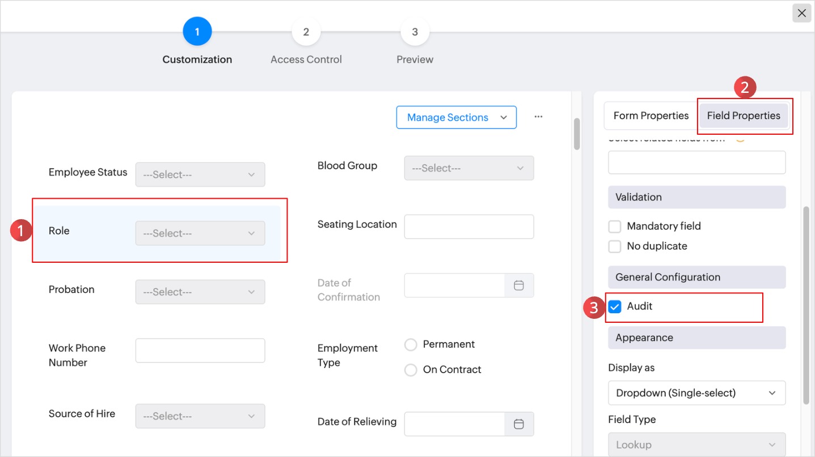
Task: Click step 1 Customization circle
Action: 197,32
